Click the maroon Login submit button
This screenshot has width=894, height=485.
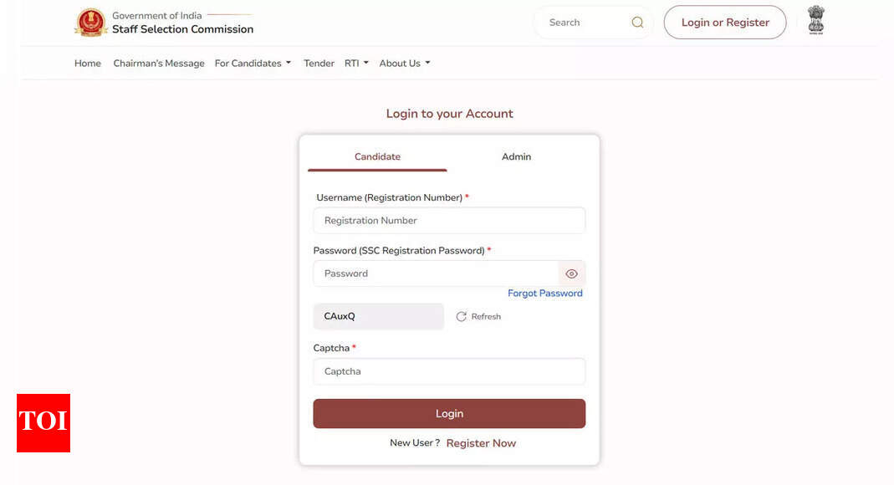pyautogui.click(x=449, y=414)
